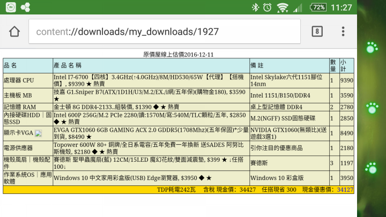Image resolution: width=386 pixels, height=217 pixels.
Task: Tap the 桌上型記憶體 DDR4 note
Action: point(276,107)
